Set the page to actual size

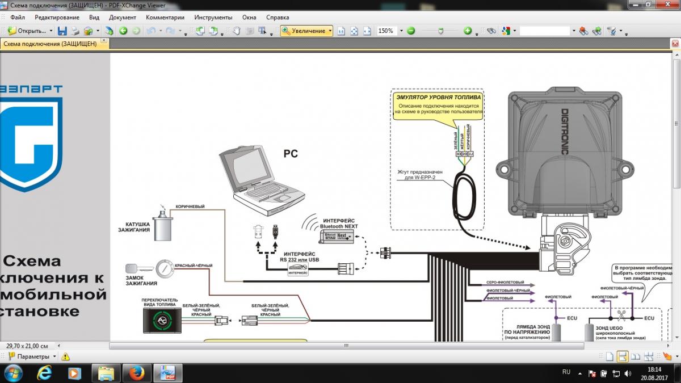(342, 31)
